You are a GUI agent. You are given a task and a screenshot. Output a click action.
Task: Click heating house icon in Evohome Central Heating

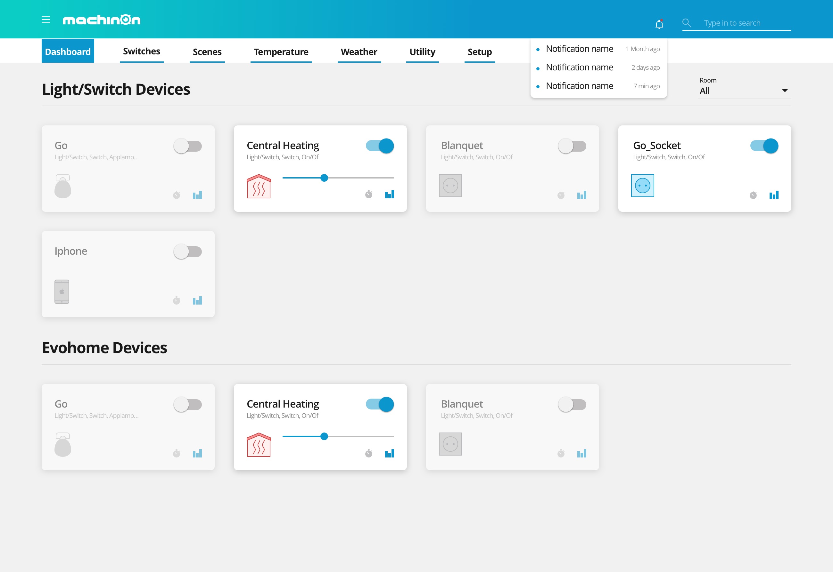click(x=259, y=445)
